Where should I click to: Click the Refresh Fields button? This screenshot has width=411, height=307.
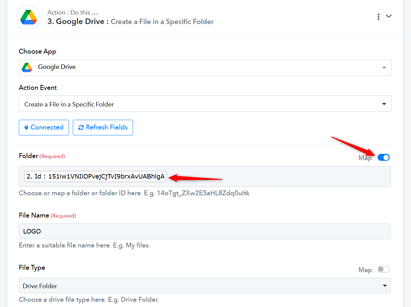tap(103, 127)
